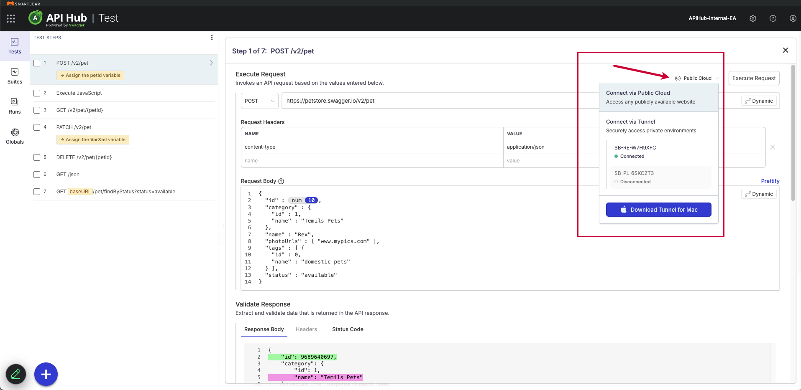Check the box for step 1 POST /v2/pet
The height and width of the screenshot is (390, 801).
pyautogui.click(x=37, y=63)
